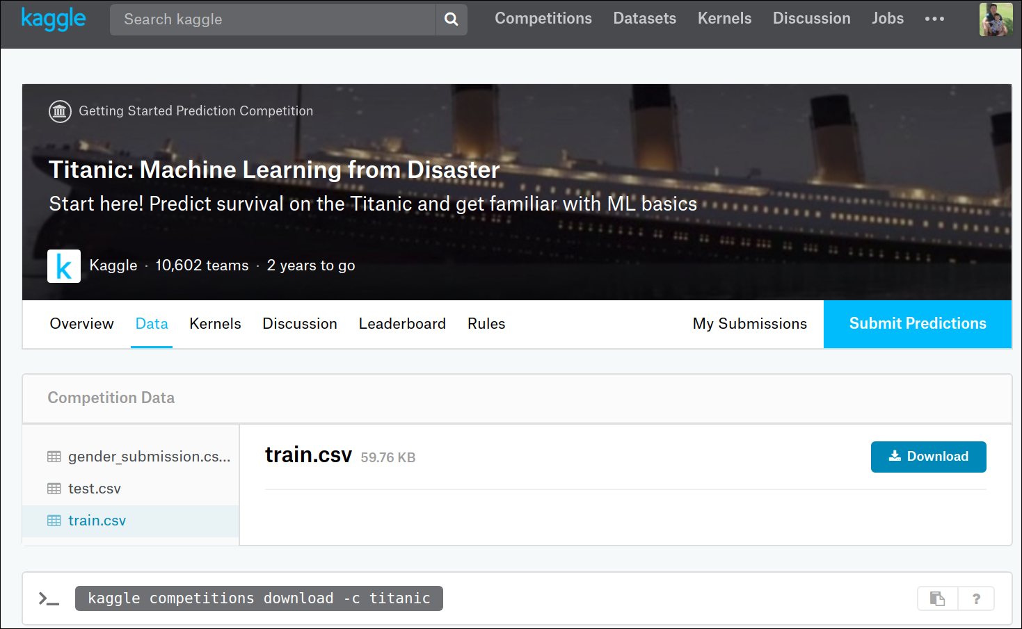Select the Data tab

click(x=152, y=324)
